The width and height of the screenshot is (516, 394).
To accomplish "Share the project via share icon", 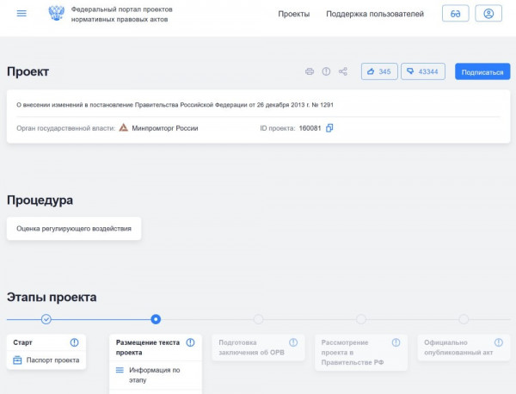I will 343,72.
